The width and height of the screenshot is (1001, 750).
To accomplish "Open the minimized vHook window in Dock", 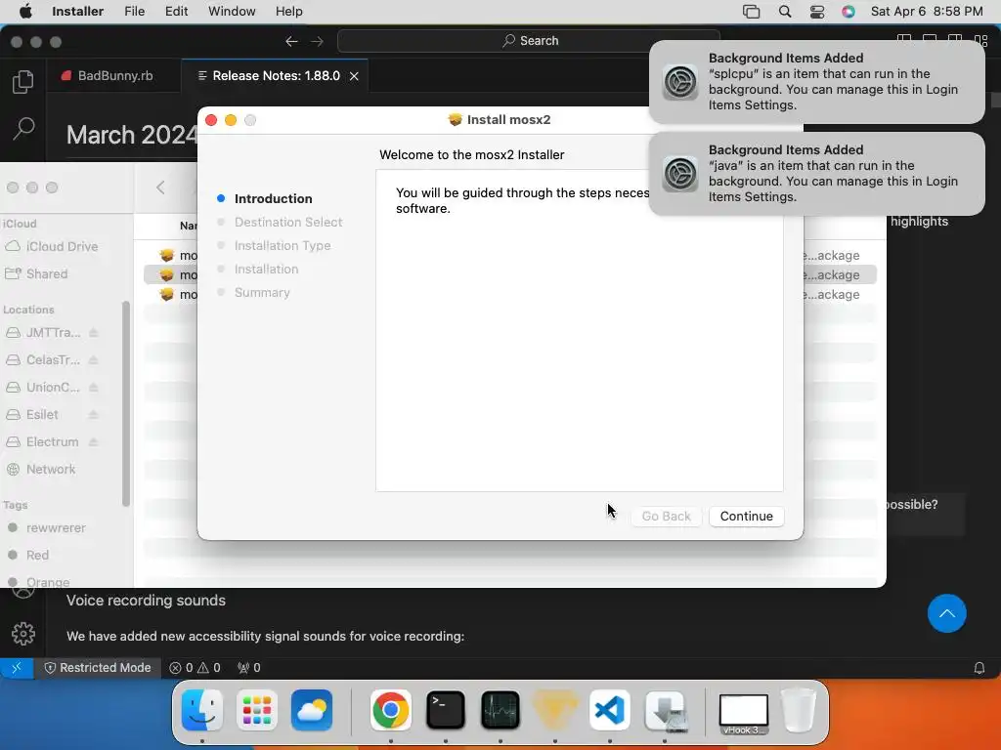I will pos(743,714).
